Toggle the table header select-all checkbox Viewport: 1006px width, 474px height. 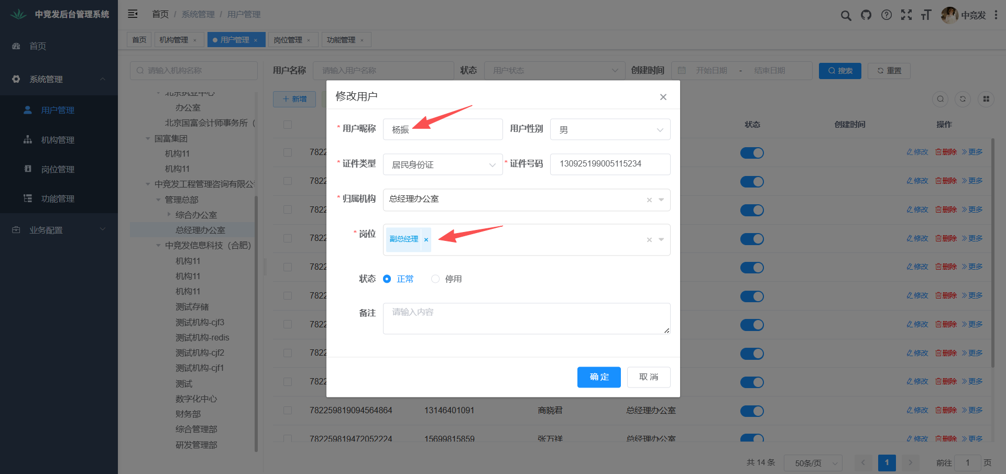point(288,125)
